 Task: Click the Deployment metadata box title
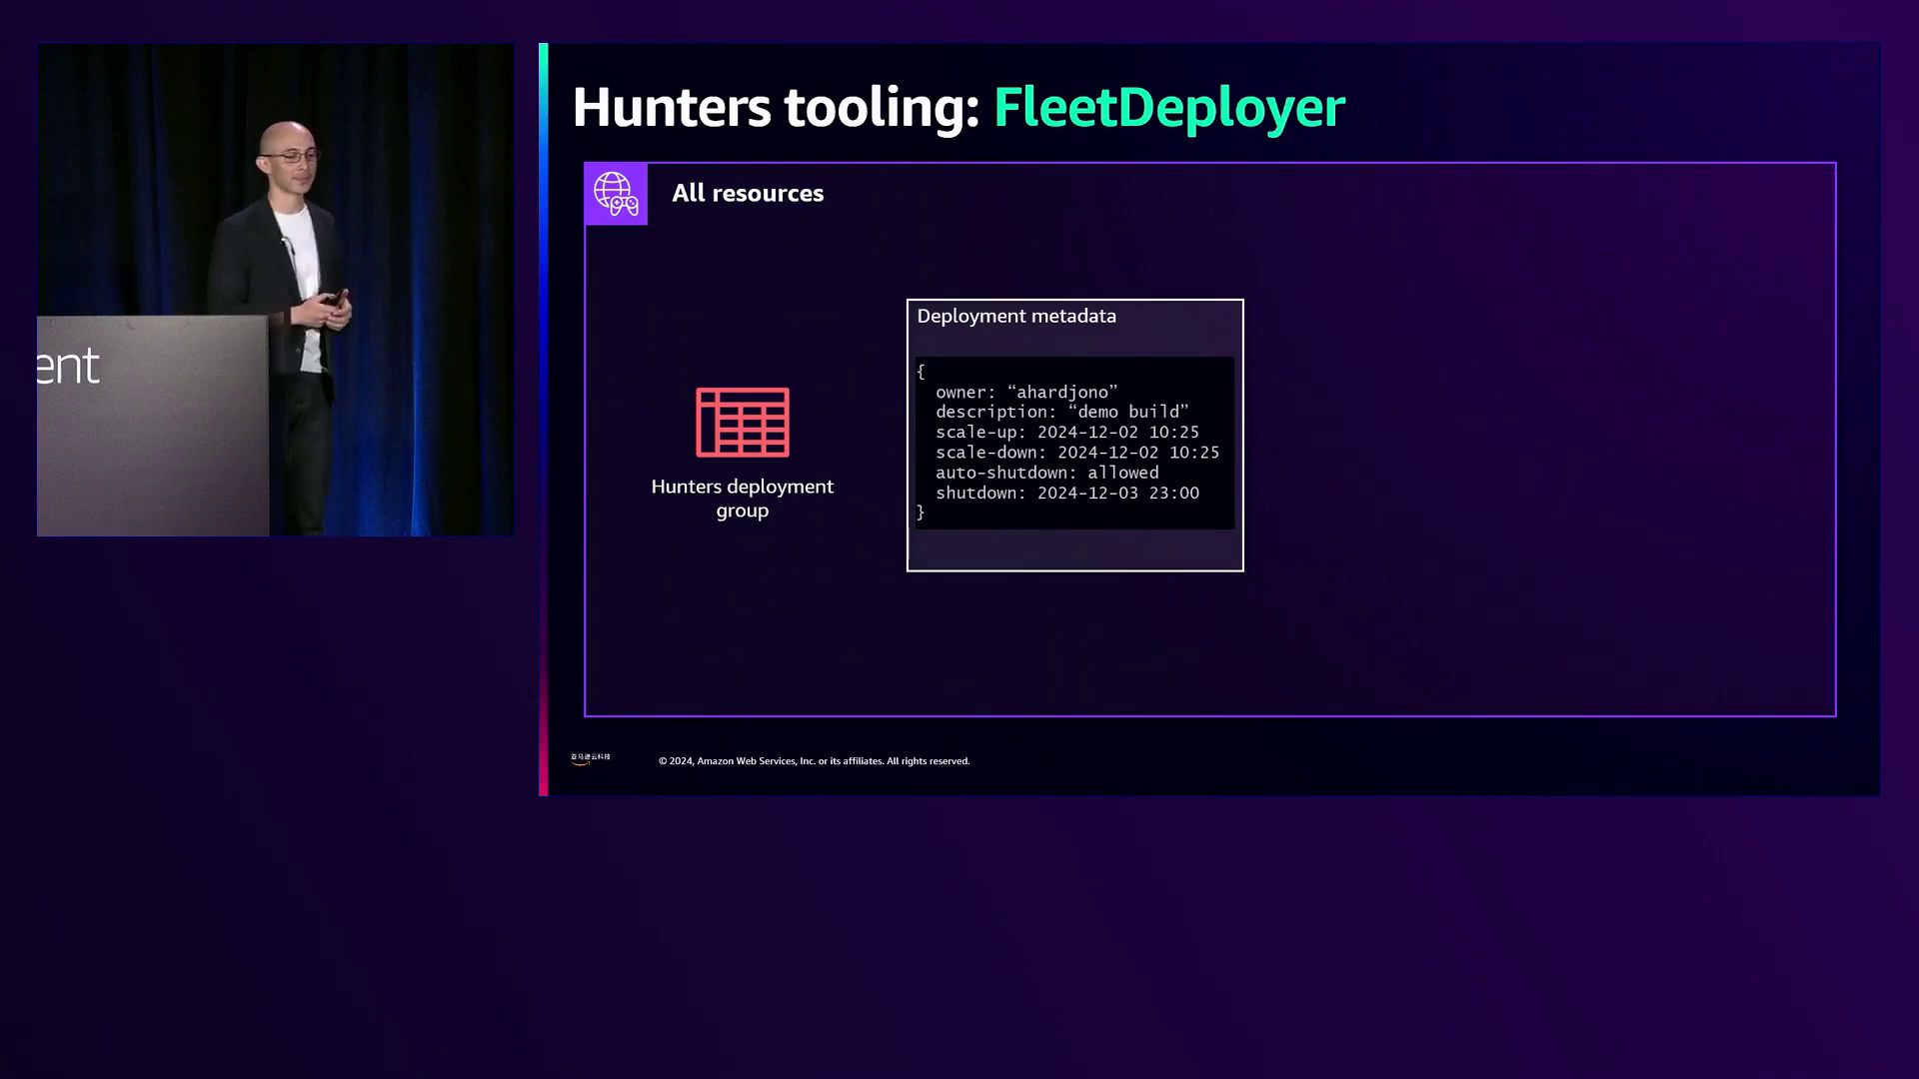[1015, 316]
